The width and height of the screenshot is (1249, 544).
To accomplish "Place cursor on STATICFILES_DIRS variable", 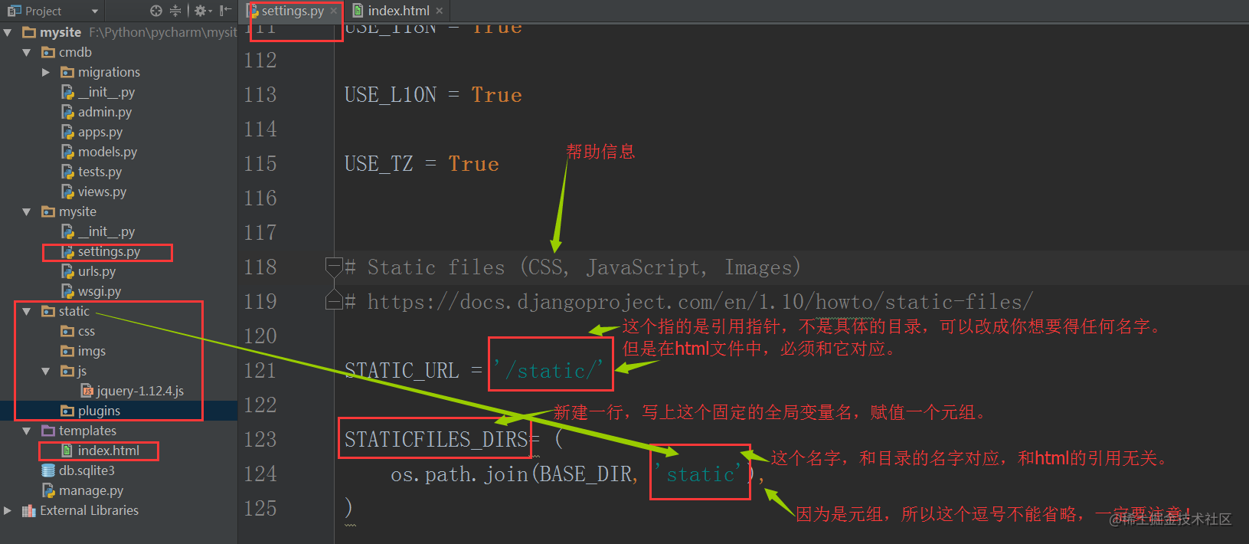I will [436, 440].
